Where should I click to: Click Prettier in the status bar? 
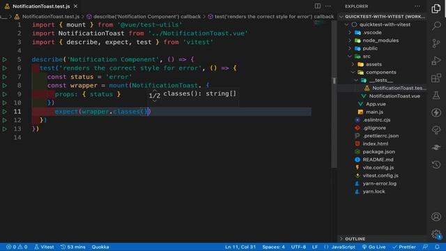pos(404,247)
